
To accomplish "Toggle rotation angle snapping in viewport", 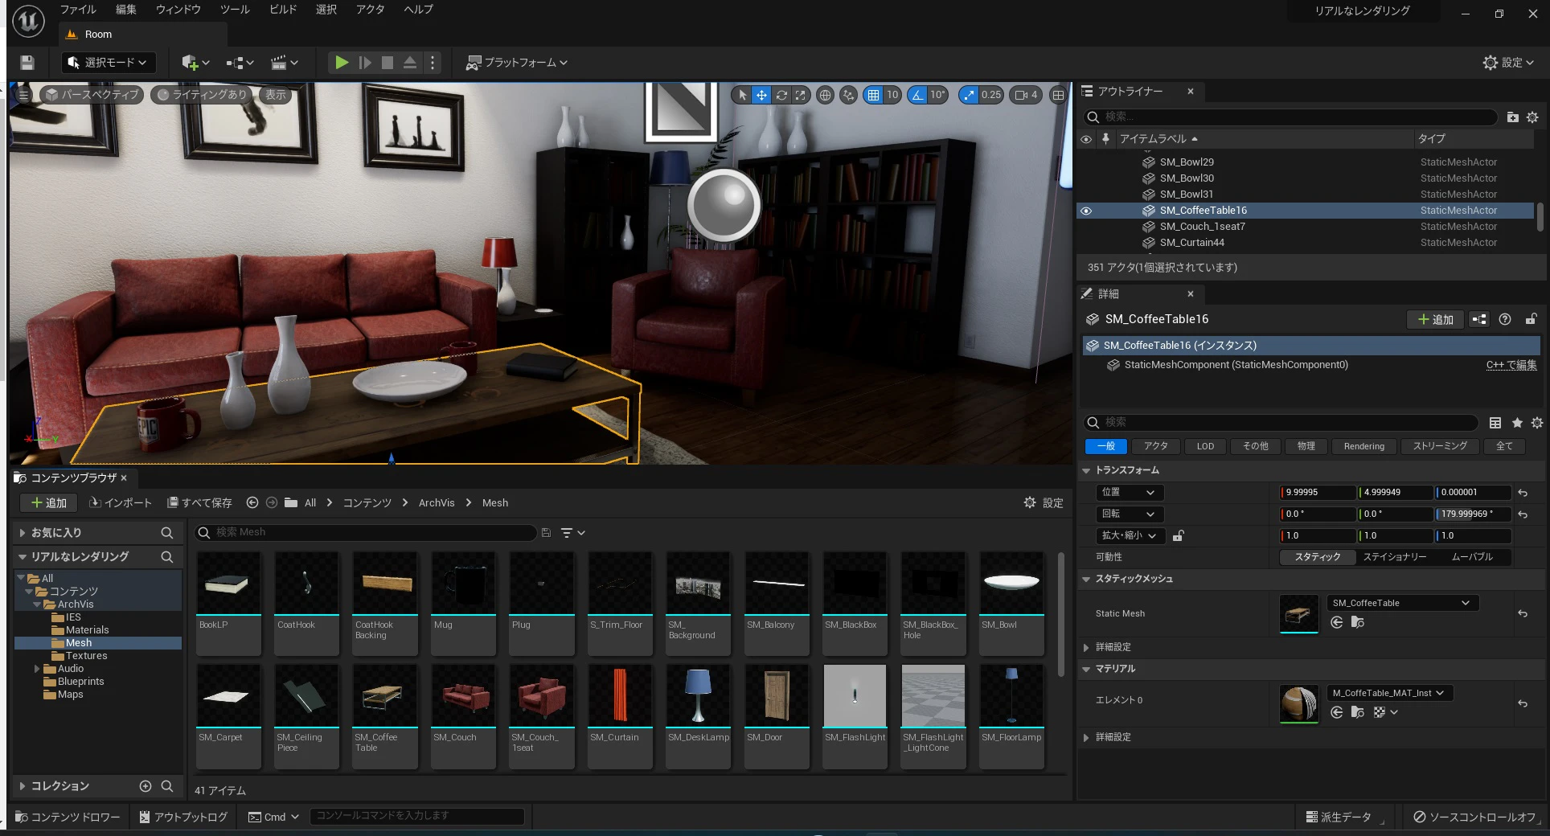I will tap(917, 95).
